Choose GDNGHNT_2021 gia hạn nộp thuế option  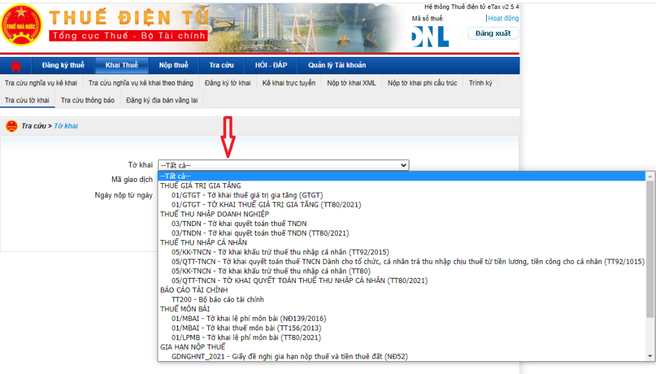(290, 356)
